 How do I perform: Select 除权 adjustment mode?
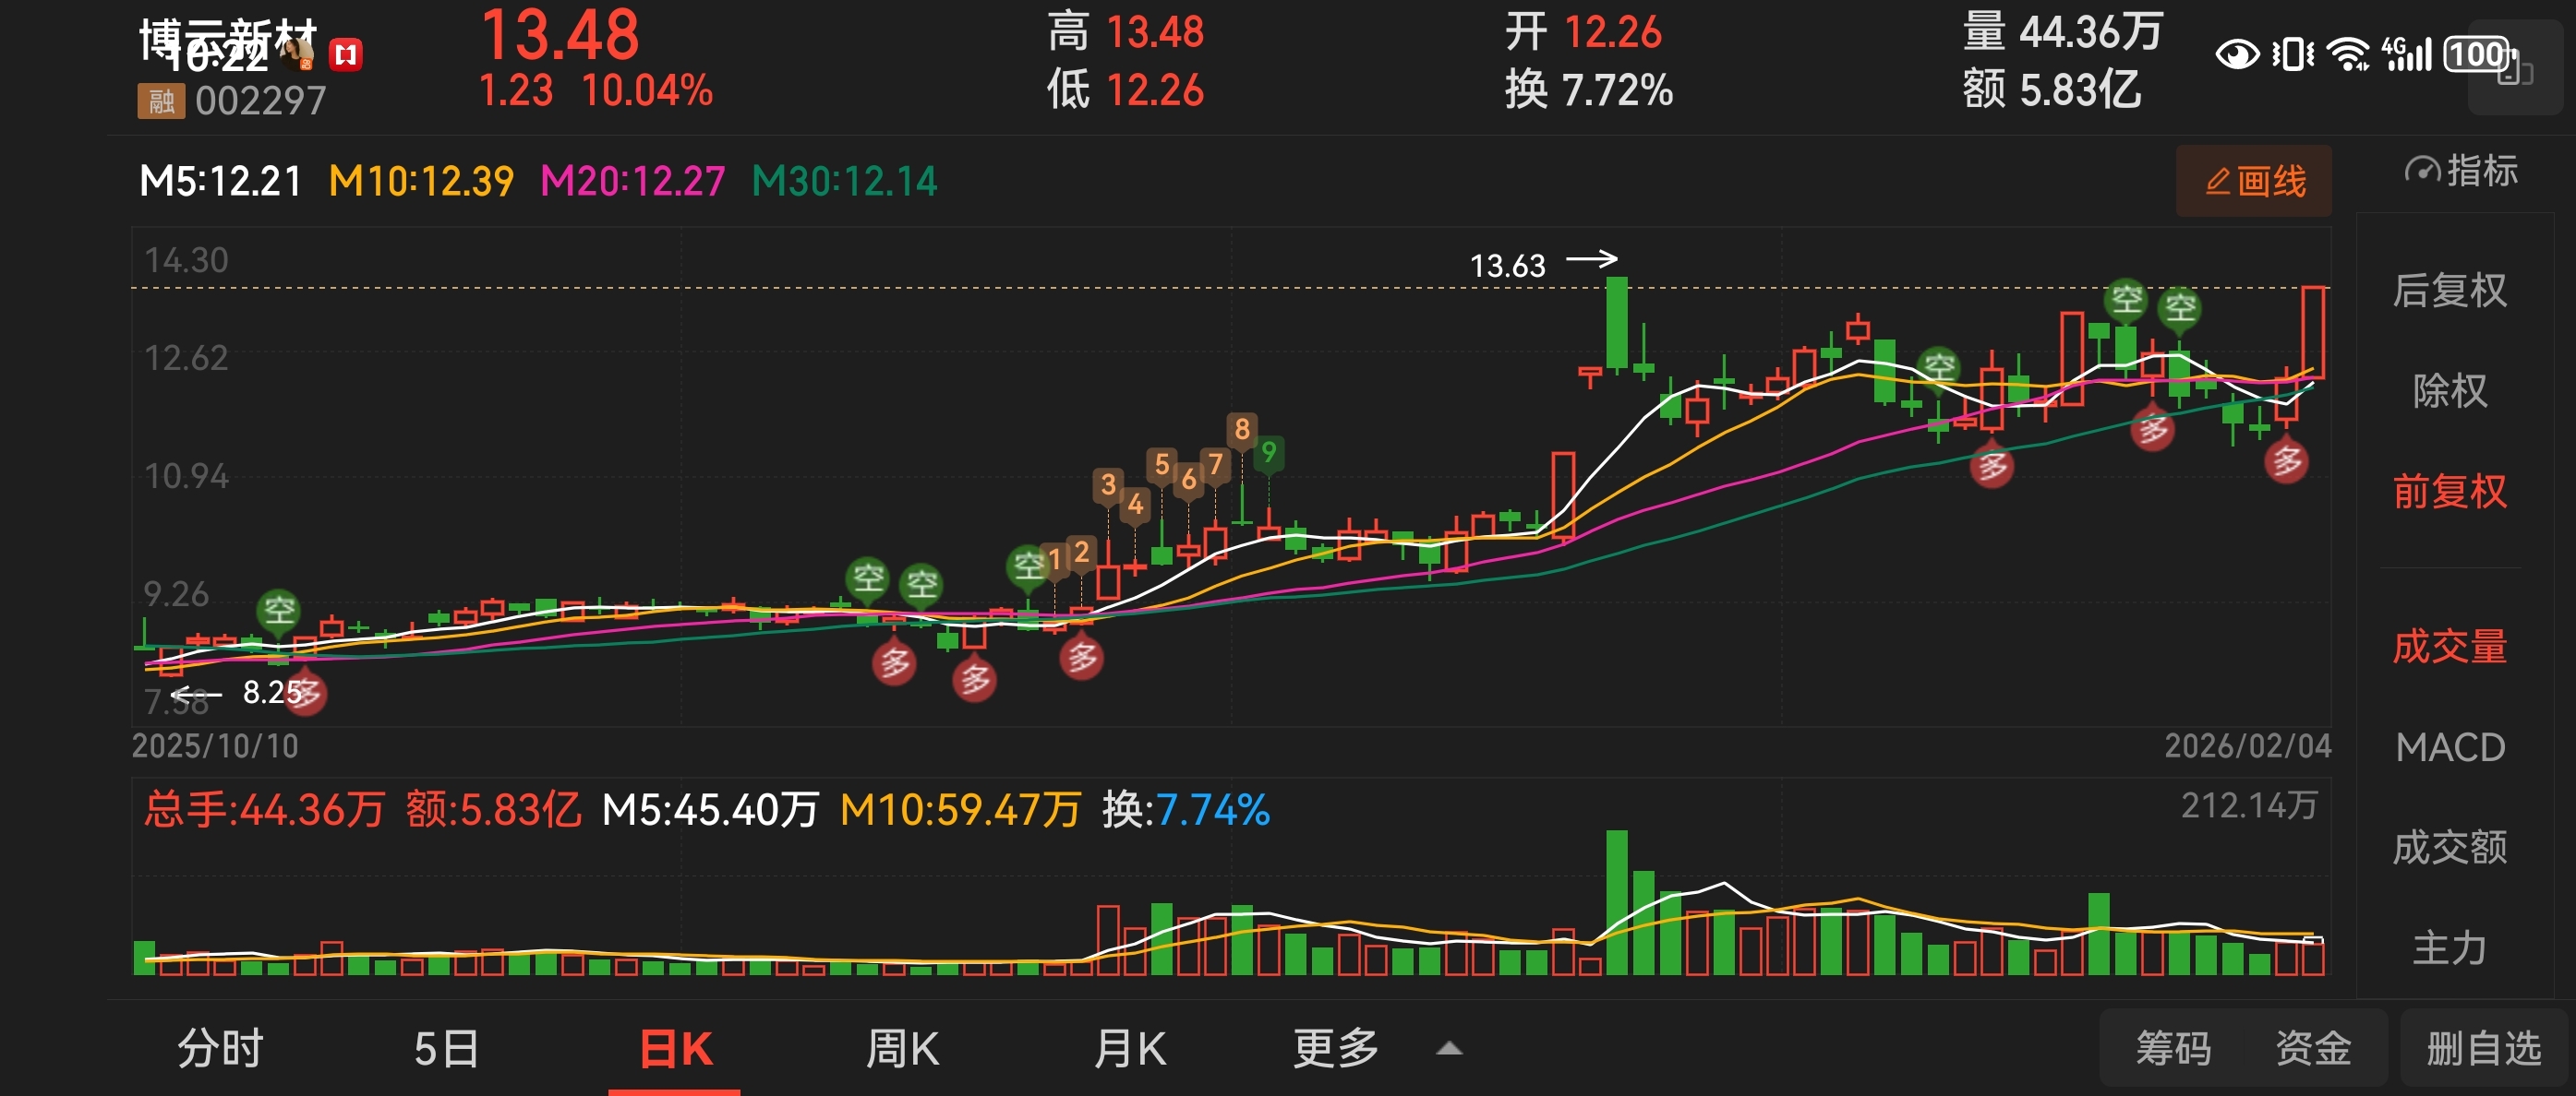[2449, 390]
